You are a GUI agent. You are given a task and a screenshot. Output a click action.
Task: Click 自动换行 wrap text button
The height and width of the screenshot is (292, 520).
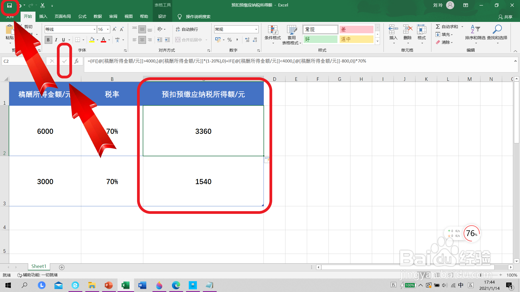tap(187, 29)
